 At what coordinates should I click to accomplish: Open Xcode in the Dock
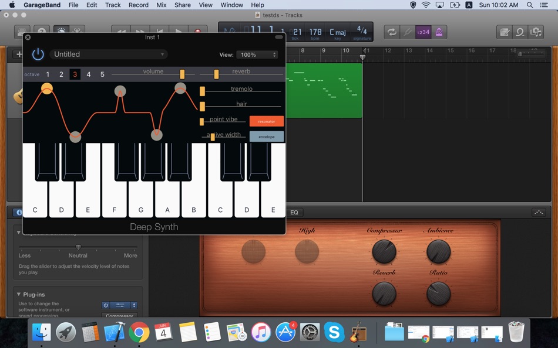coord(115,332)
